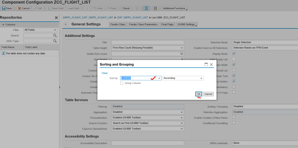Click the Check toolbar button
The height and width of the screenshot is (148, 298).
pyautogui.click(x=126, y=9)
